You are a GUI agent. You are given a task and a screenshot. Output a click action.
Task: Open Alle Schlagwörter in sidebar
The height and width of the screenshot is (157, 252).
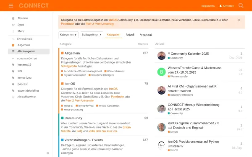click(27, 97)
